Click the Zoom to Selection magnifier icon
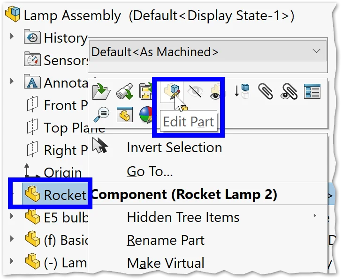The image size is (342, 280). click(100, 114)
